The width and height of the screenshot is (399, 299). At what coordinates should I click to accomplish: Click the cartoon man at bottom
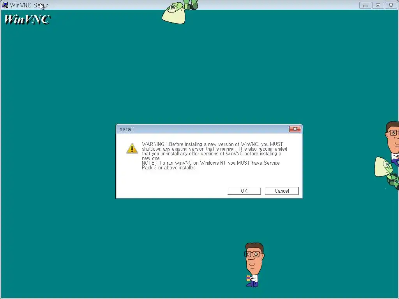(x=254, y=265)
